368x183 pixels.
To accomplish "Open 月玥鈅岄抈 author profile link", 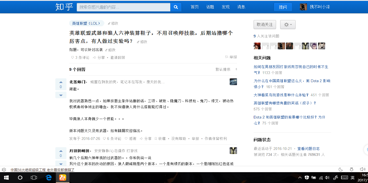I will click(x=80, y=151).
